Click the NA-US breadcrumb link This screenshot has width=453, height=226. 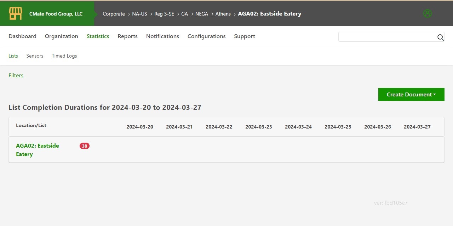[139, 14]
